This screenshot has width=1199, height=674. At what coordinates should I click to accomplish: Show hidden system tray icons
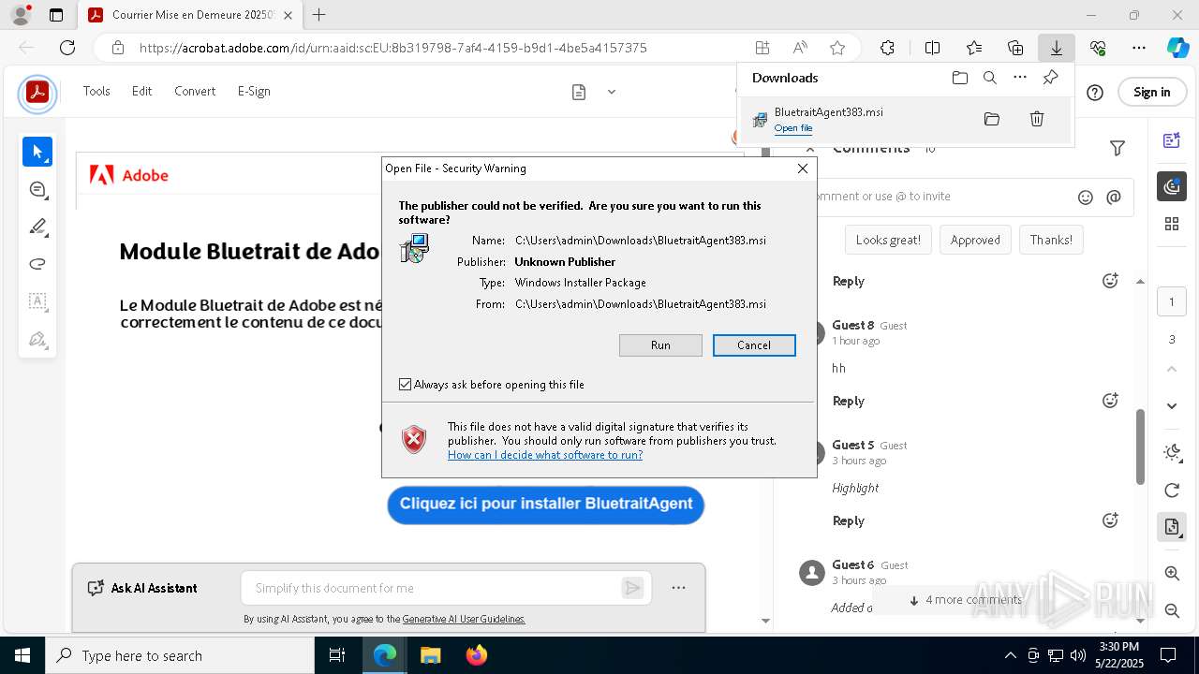click(x=1010, y=655)
